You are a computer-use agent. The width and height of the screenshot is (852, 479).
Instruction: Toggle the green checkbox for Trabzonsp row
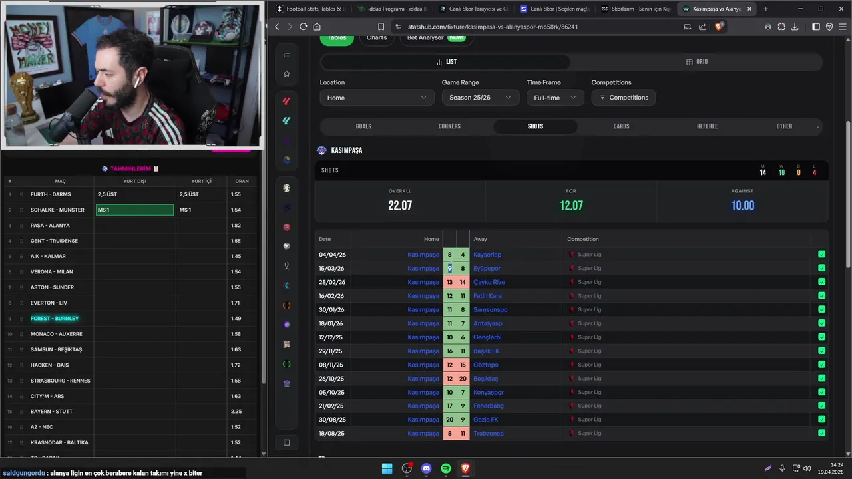(x=821, y=433)
